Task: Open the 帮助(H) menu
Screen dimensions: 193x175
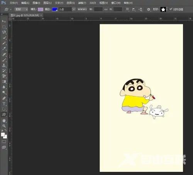Action: [x=128, y=3]
